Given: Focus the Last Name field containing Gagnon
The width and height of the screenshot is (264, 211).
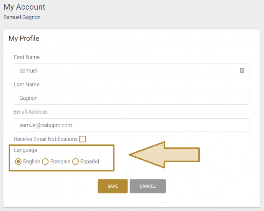Looking at the screenshot, I should pos(131,98).
